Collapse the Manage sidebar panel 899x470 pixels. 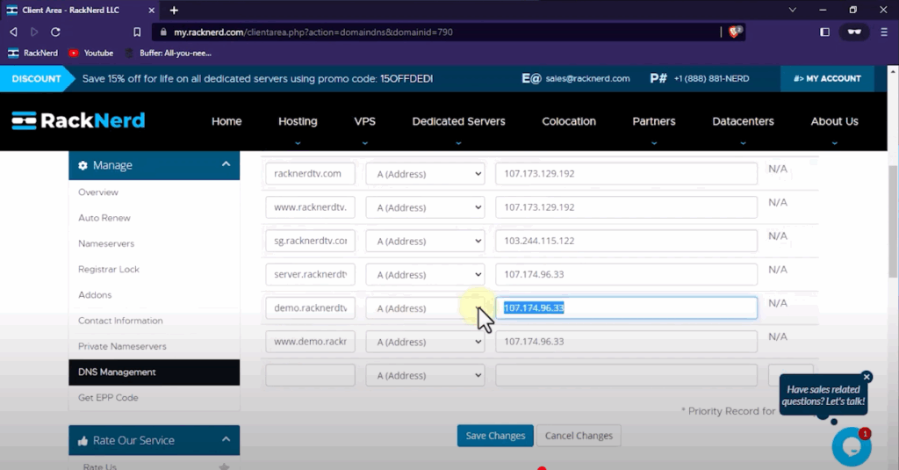click(226, 164)
